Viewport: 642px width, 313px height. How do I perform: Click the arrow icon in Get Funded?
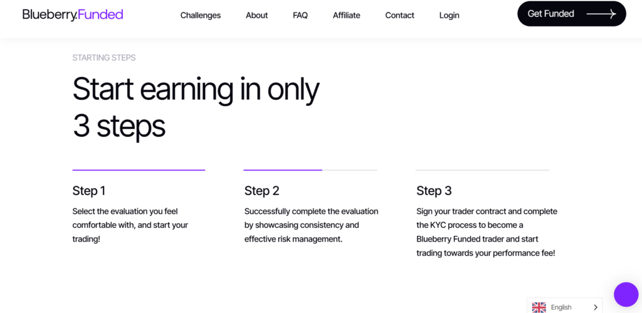[601, 14]
